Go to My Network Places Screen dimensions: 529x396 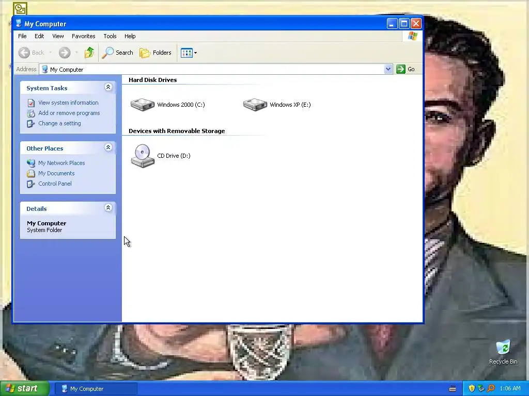[x=61, y=163]
